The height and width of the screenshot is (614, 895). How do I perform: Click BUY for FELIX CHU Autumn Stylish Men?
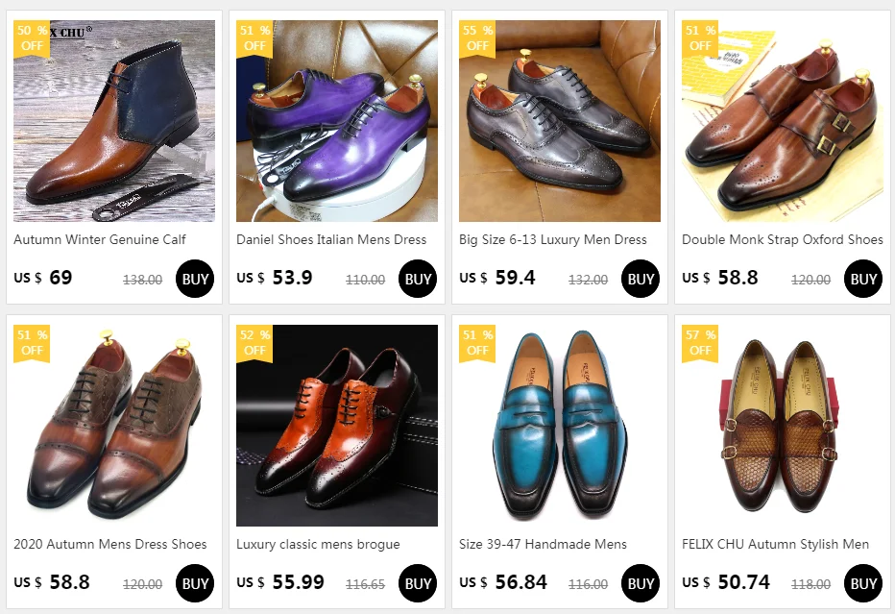click(x=863, y=583)
